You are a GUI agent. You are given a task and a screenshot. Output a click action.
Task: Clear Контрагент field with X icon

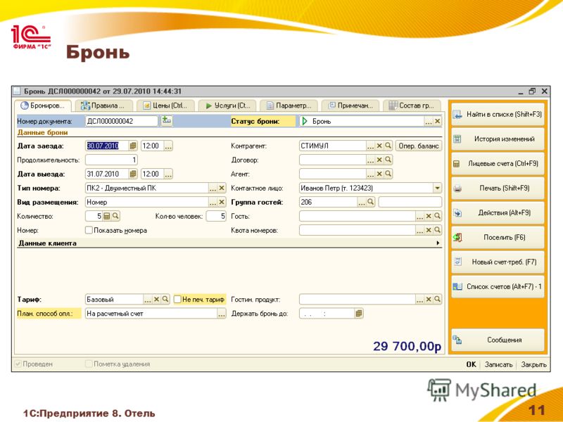379,146
